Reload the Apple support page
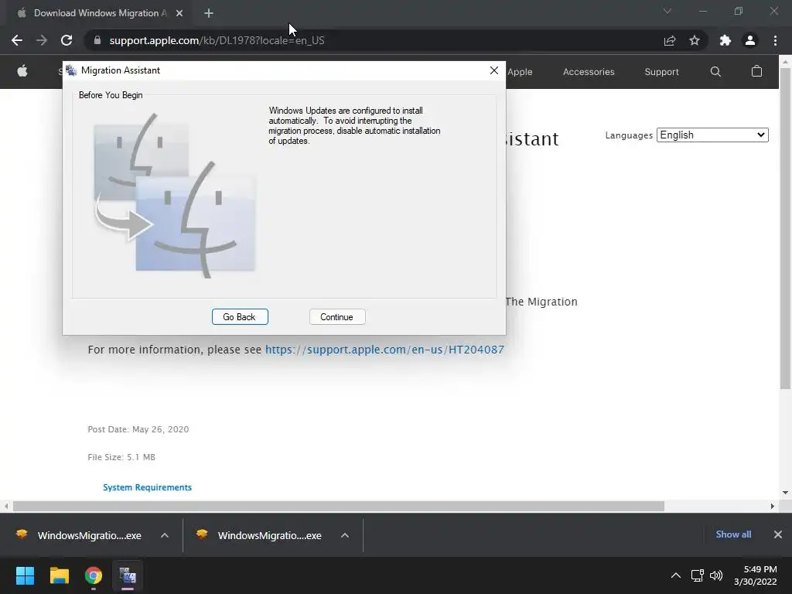 (x=67, y=40)
